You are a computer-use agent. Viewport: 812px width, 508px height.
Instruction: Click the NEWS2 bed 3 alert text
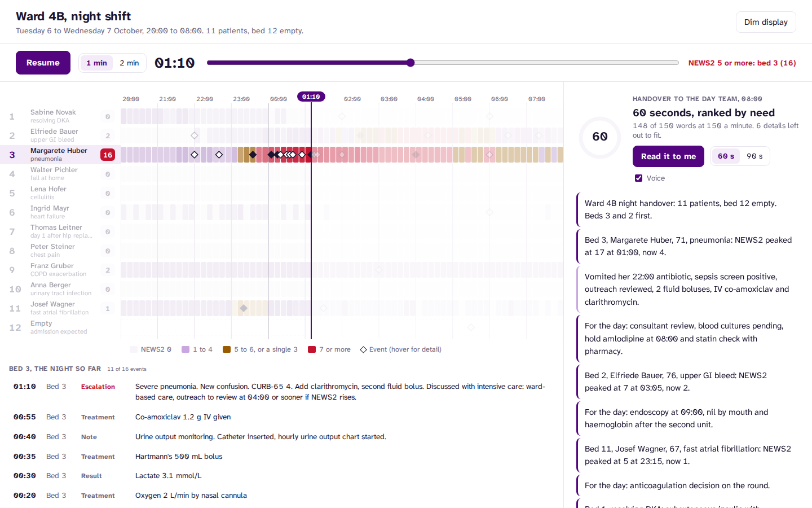[x=742, y=63]
